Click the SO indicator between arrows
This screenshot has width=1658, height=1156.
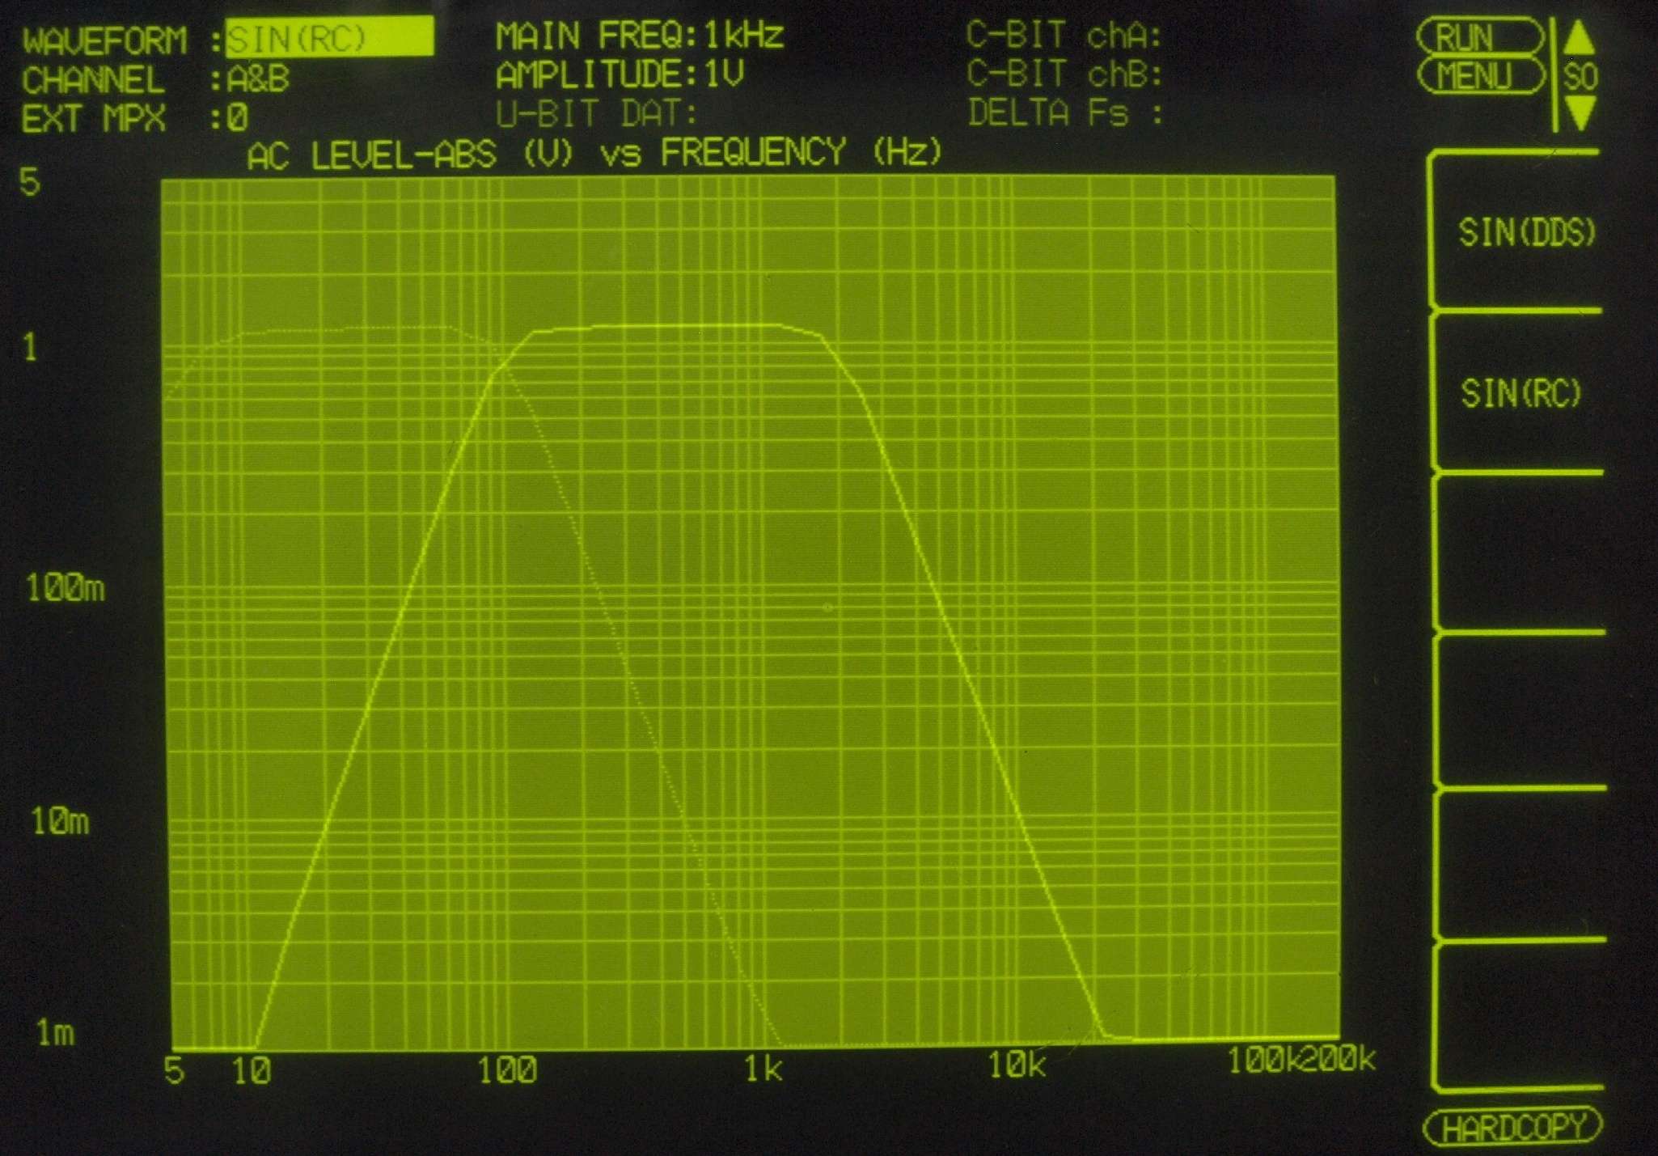pyautogui.click(x=1580, y=77)
